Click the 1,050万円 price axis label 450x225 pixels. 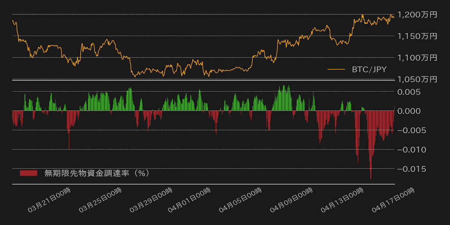point(417,79)
